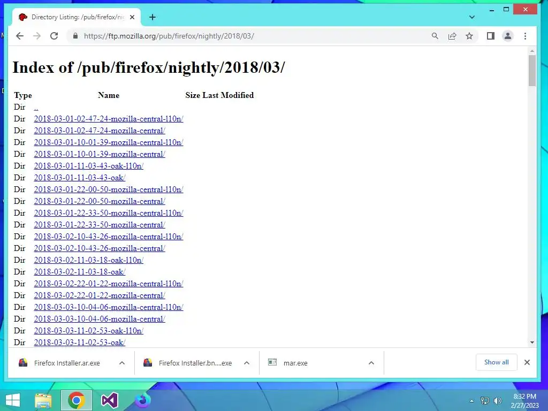548x411 pixels.
Task: Open 2018-03-01-11-03-43-oak-l10n folder
Action: point(89,166)
